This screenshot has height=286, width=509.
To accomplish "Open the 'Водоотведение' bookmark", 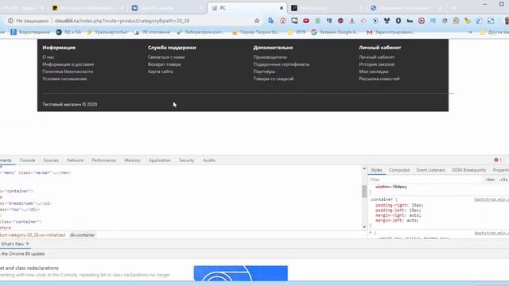I will [x=30, y=32].
